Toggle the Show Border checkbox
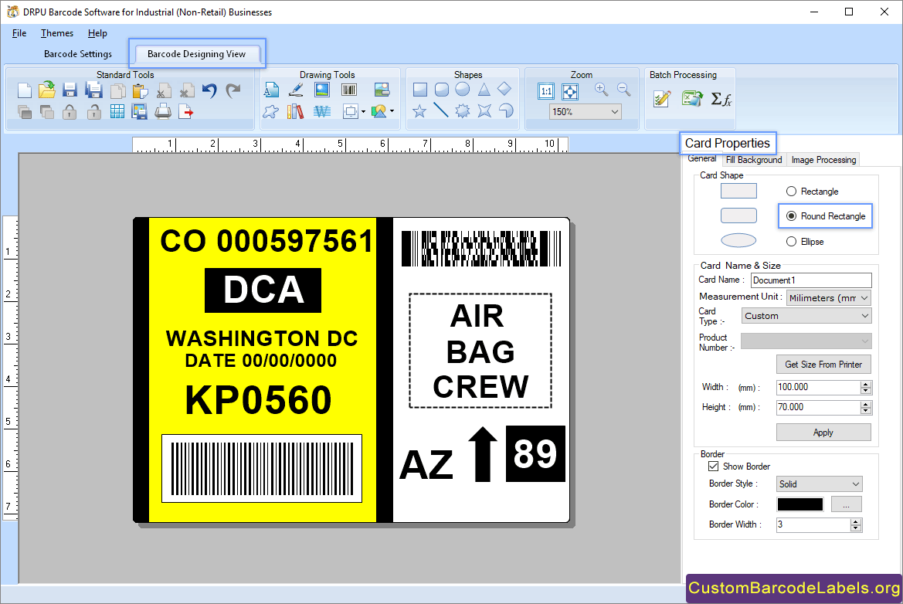Image resolution: width=903 pixels, height=604 pixels. pyautogui.click(x=714, y=467)
